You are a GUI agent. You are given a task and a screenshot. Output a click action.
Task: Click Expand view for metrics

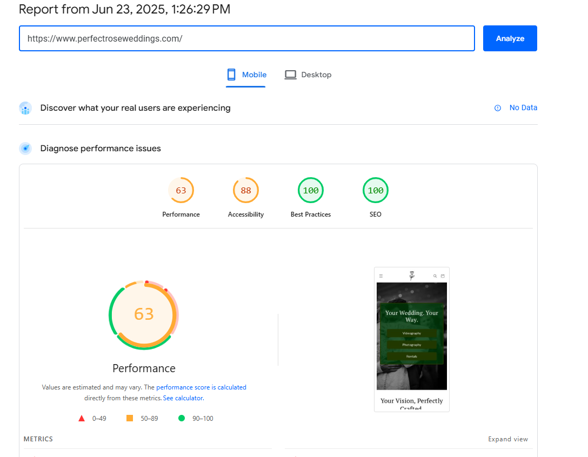[x=507, y=439]
